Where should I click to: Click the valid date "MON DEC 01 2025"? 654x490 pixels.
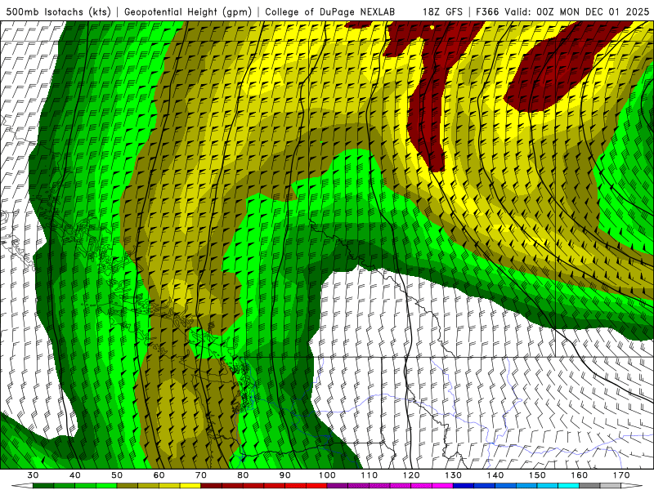click(604, 11)
